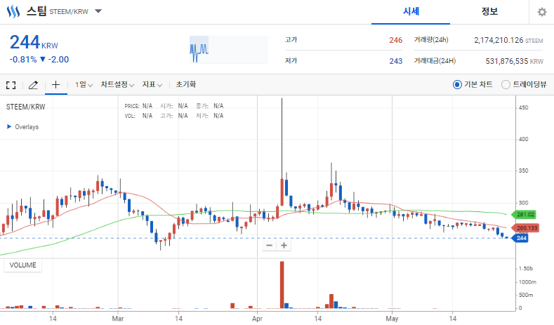Click the 1000m volume axis label
554x325 pixels.
pos(527,282)
